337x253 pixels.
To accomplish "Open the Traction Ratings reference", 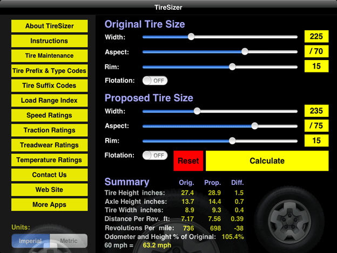I will click(x=49, y=130).
